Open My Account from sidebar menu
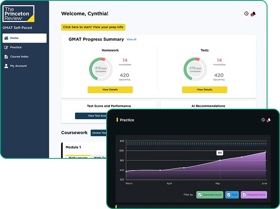Screen dimensions: 280x209 pyautogui.click(x=18, y=66)
